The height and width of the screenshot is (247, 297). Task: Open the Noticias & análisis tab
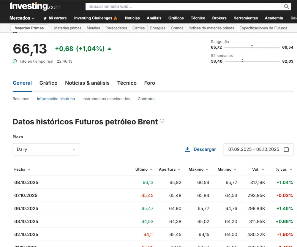pyautogui.click(x=87, y=83)
